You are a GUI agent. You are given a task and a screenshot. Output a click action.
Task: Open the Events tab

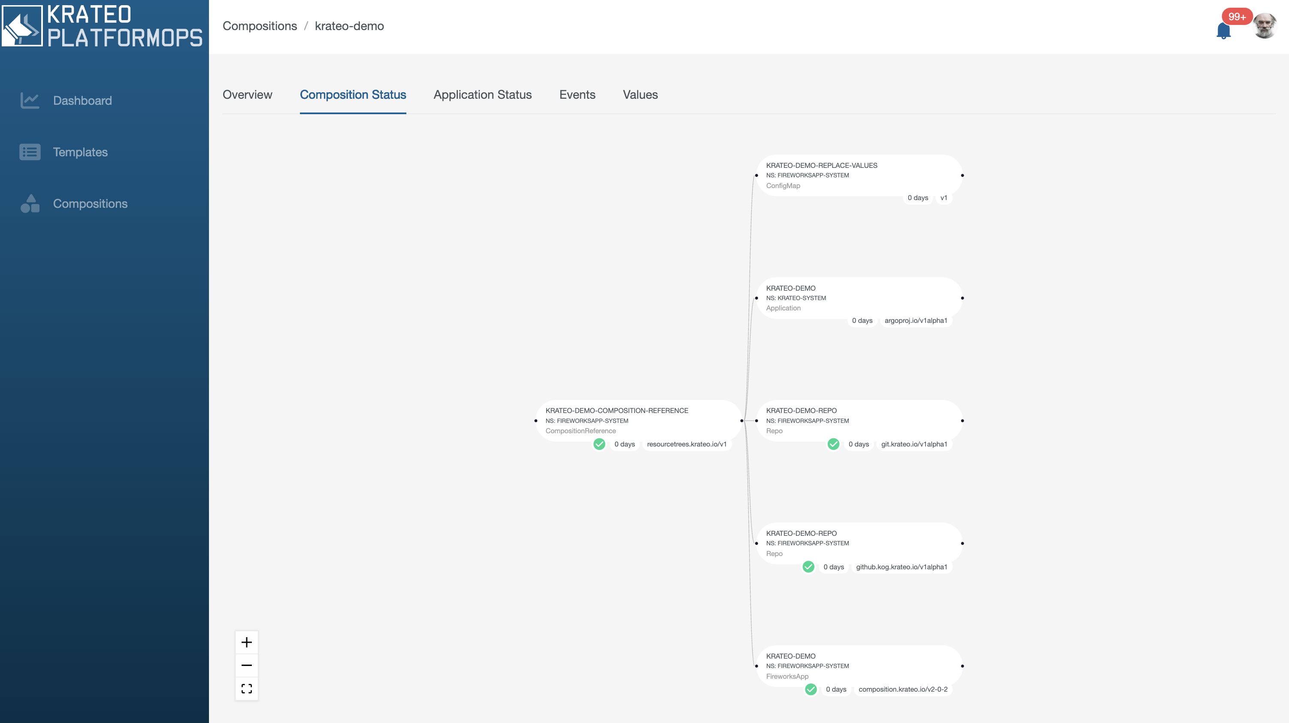577,94
